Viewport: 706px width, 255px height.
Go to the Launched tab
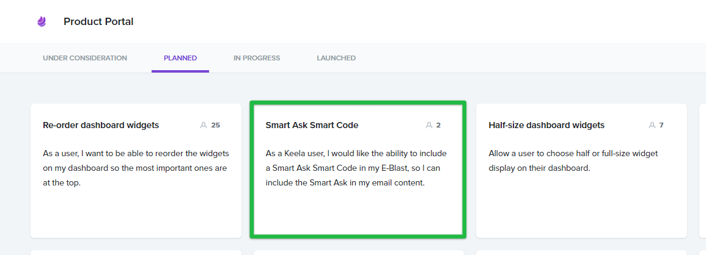click(336, 58)
